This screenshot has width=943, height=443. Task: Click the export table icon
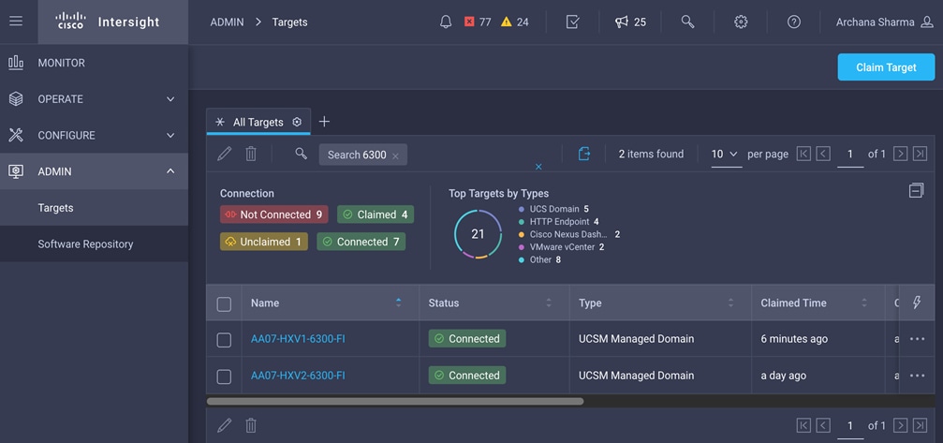583,154
